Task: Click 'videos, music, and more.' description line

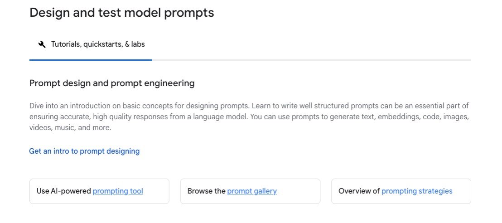Action: pyautogui.click(x=70, y=128)
